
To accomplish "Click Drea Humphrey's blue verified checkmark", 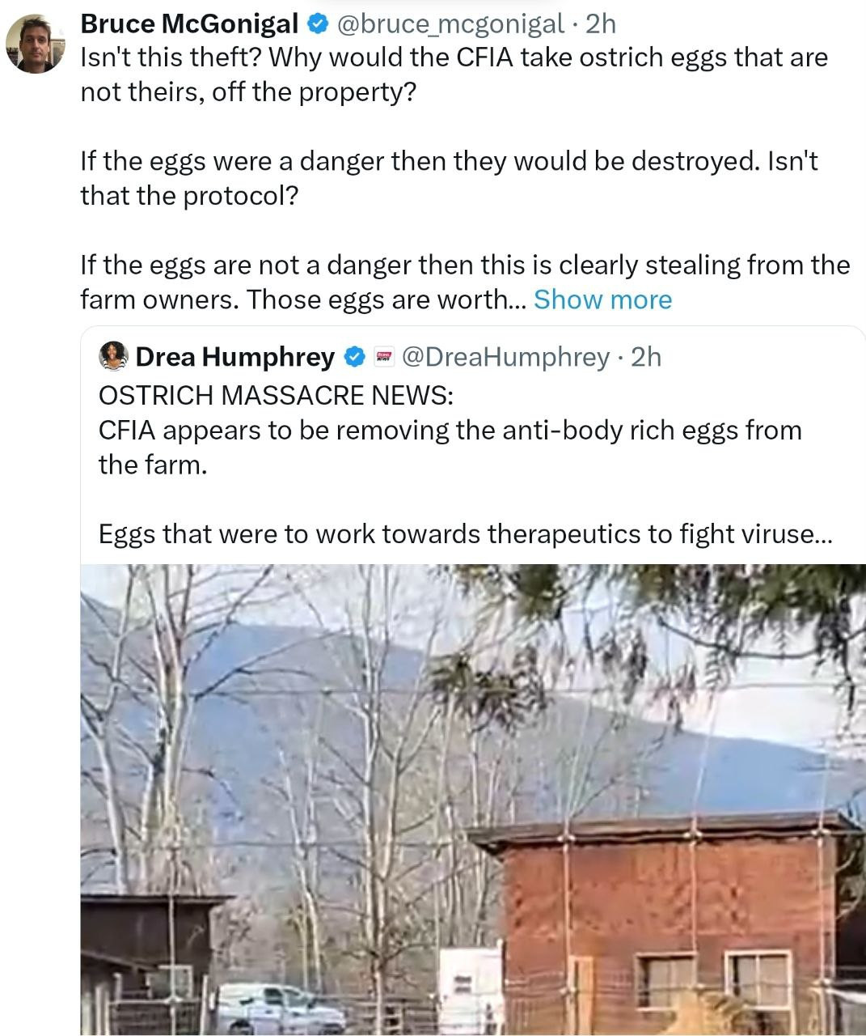I will pos(354,356).
